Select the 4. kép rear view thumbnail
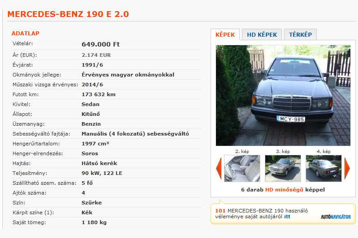The width and height of the screenshot is (358, 238). tap(323, 168)
